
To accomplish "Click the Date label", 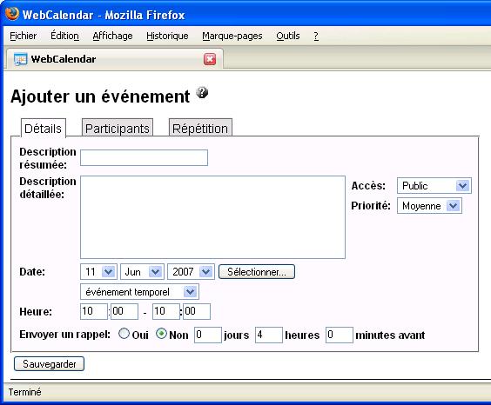I will pos(32,272).
